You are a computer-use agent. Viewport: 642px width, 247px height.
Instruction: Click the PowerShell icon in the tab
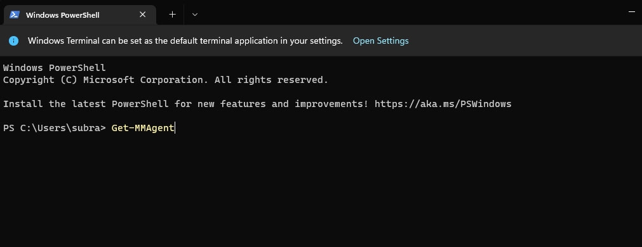[15, 15]
